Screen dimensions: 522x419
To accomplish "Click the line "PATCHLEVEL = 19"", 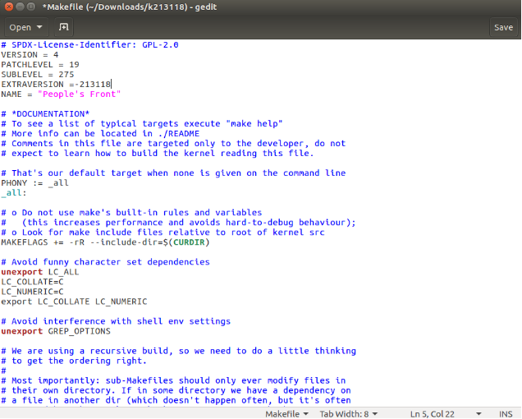I will coord(40,64).
